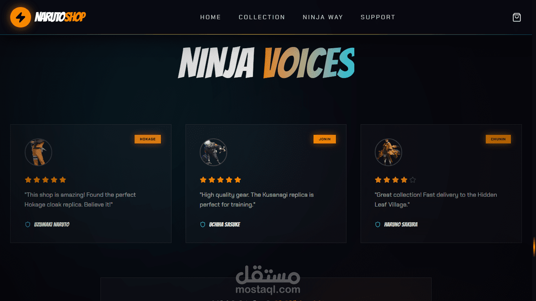Viewport: 536px width, 301px height.
Task: Open the Home menu item
Action: pos(211,17)
